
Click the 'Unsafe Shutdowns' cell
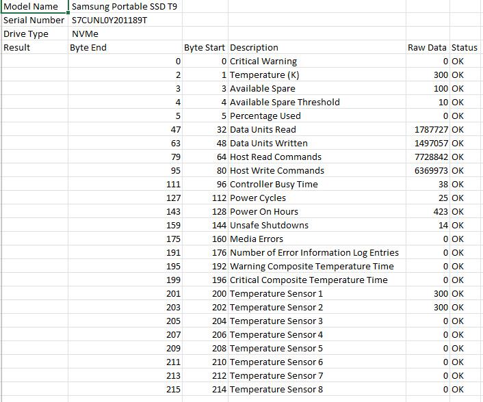coord(317,225)
